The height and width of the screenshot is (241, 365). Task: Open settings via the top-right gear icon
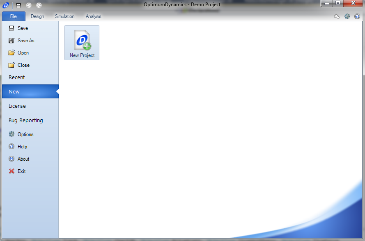(x=347, y=16)
